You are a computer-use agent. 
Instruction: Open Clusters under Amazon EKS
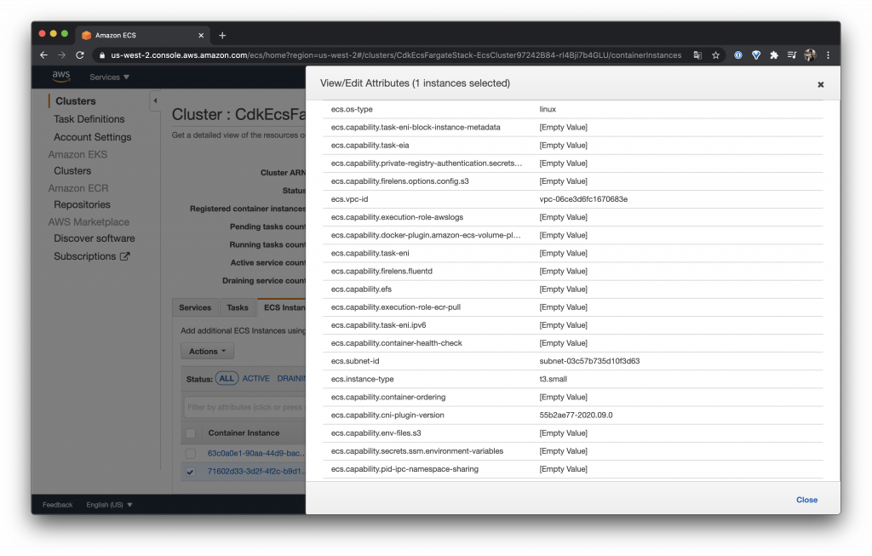click(72, 170)
